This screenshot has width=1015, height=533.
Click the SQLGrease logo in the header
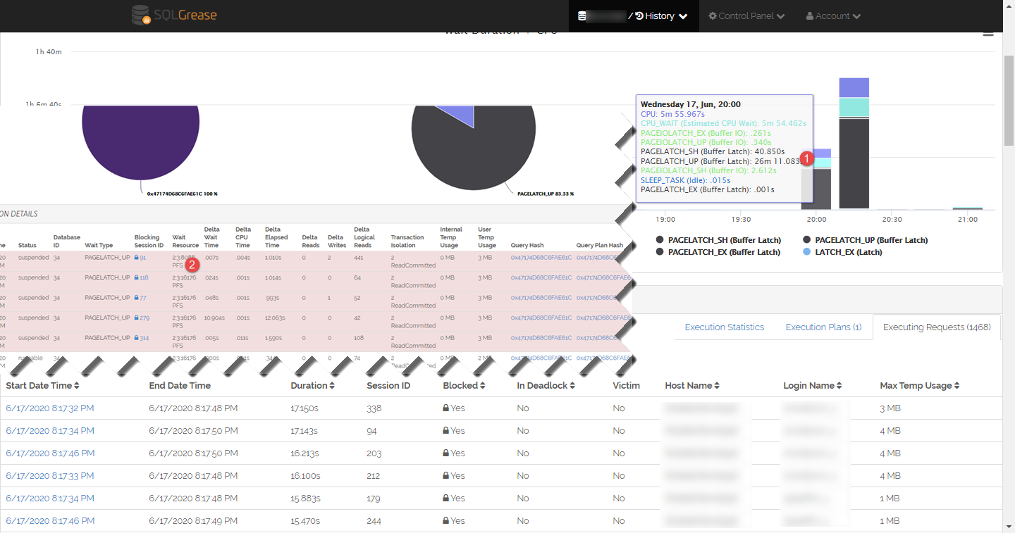tap(174, 15)
